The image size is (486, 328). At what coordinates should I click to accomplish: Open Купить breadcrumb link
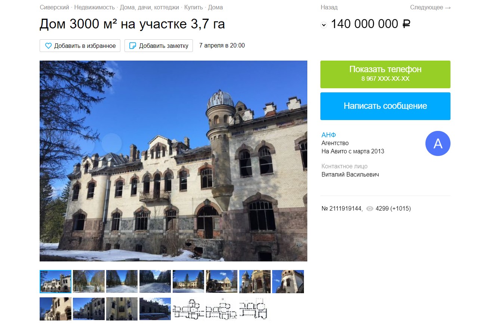[194, 7]
